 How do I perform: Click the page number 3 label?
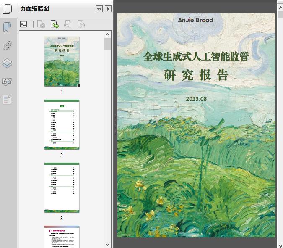pyautogui.click(x=62, y=219)
